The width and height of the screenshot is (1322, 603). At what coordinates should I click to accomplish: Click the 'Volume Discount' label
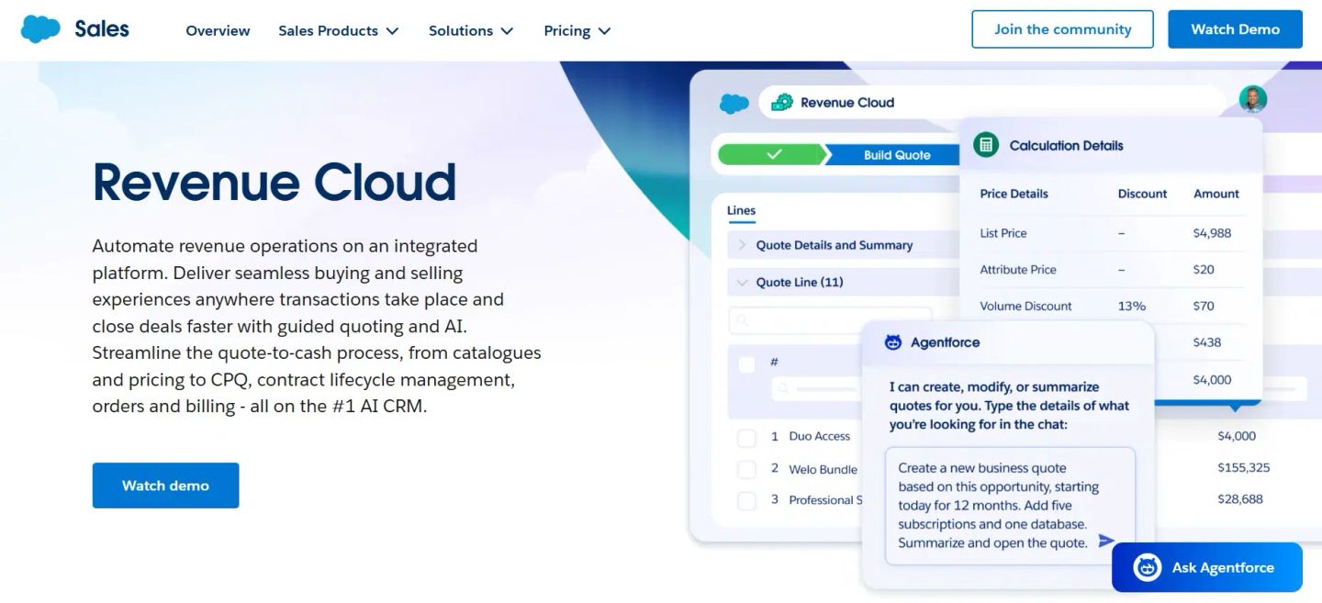[1025, 306]
